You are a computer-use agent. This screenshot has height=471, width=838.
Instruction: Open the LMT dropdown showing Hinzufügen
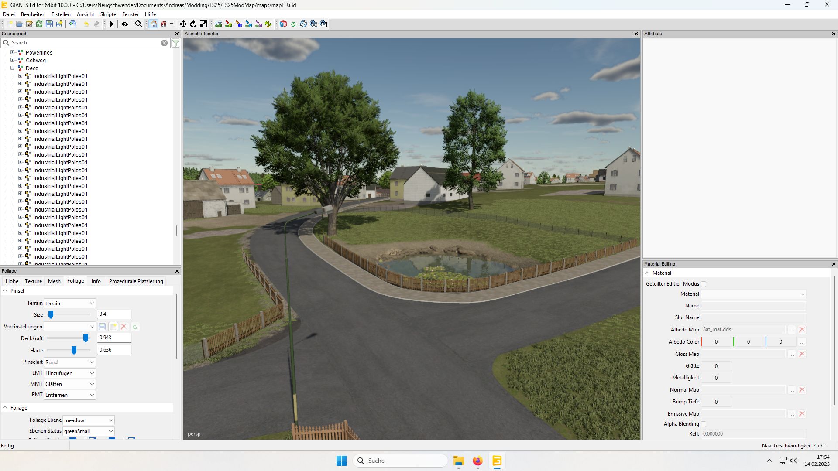coord(70,373)
